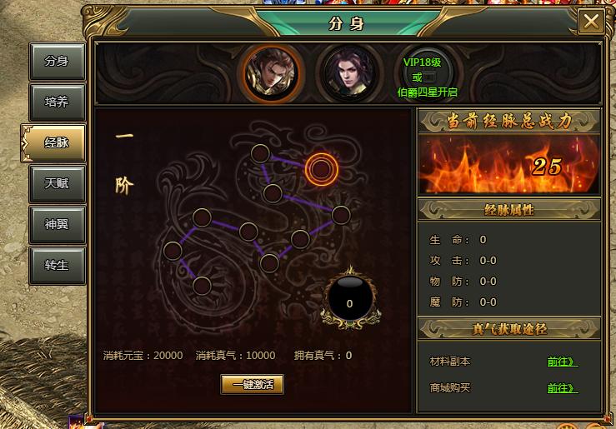This screenshot has height=429, width=616.
Task: Click the highlighted glowing meridian node
Action: (x=322, y=170)
